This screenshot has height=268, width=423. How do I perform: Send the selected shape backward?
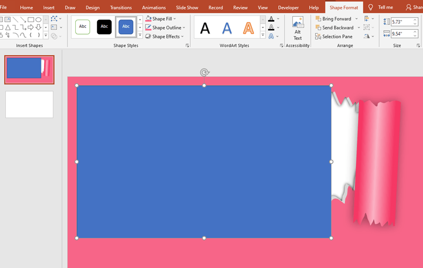click(334, 27)
